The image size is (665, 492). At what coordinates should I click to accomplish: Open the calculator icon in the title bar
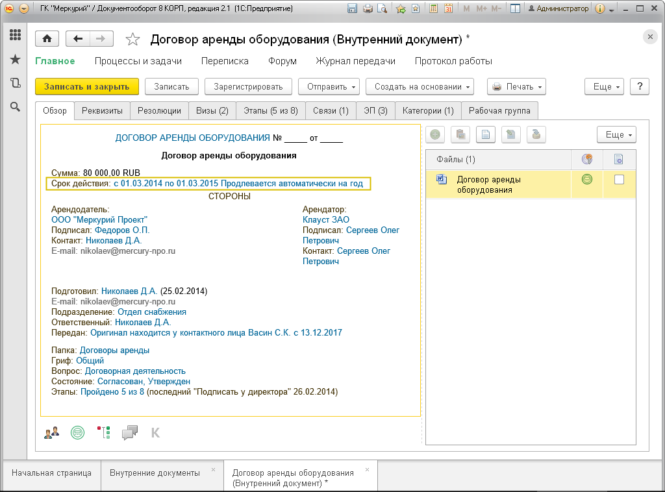(433, 8)
